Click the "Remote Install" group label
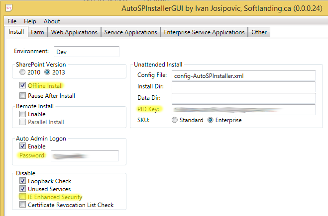Screen dimensions: 328x216 coord(35,106)
